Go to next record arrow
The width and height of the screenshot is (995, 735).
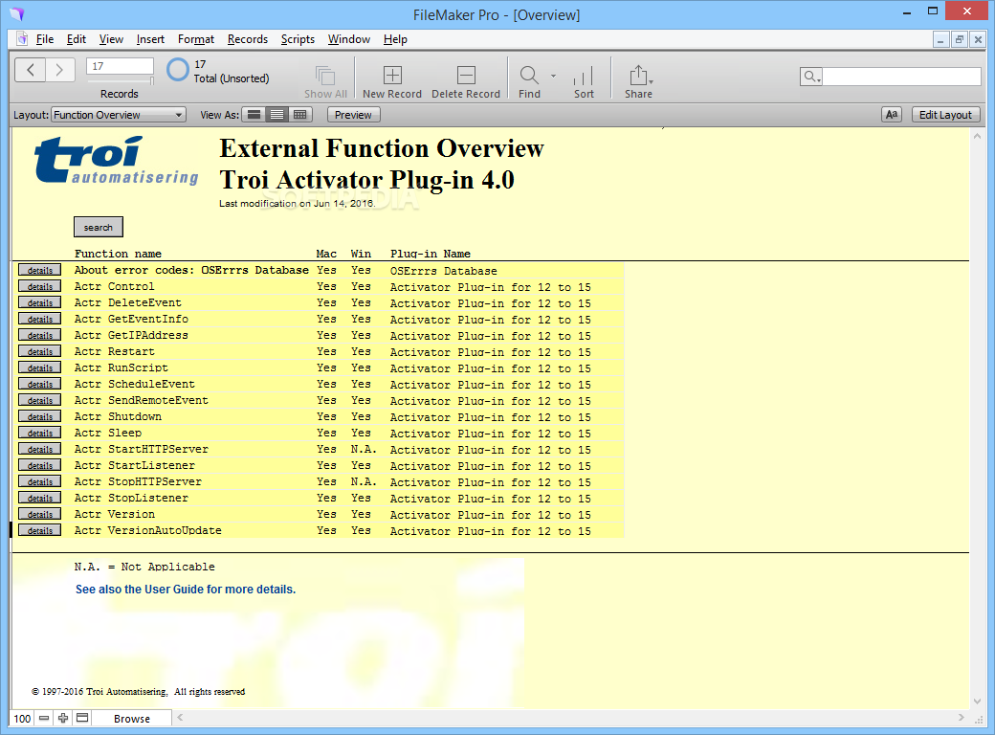click(59, 70)
